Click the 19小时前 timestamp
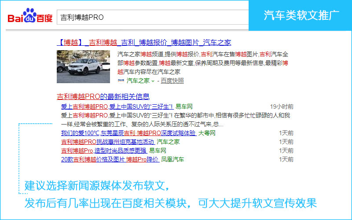The width and height of the screenshot is (352, 220). coord(282,106)
